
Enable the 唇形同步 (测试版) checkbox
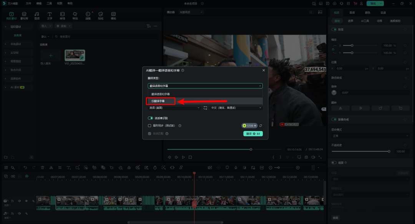[x=149, y=126]
